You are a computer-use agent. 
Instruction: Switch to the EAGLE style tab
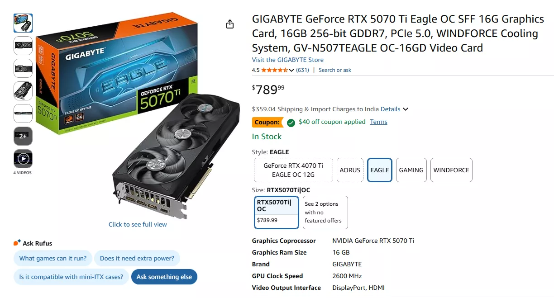(379, 170)
